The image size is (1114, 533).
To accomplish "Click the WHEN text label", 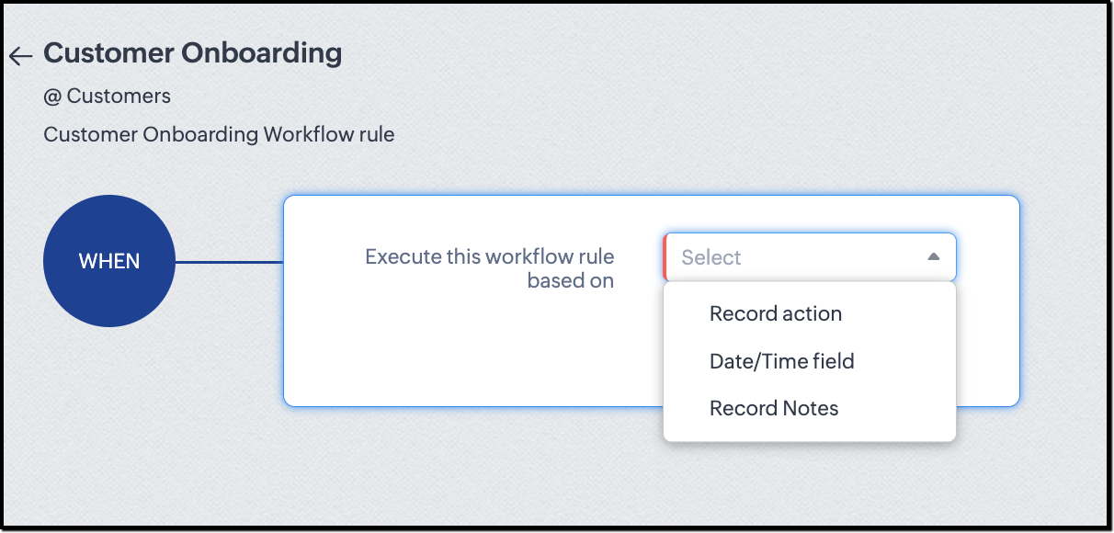I will 109,262.
